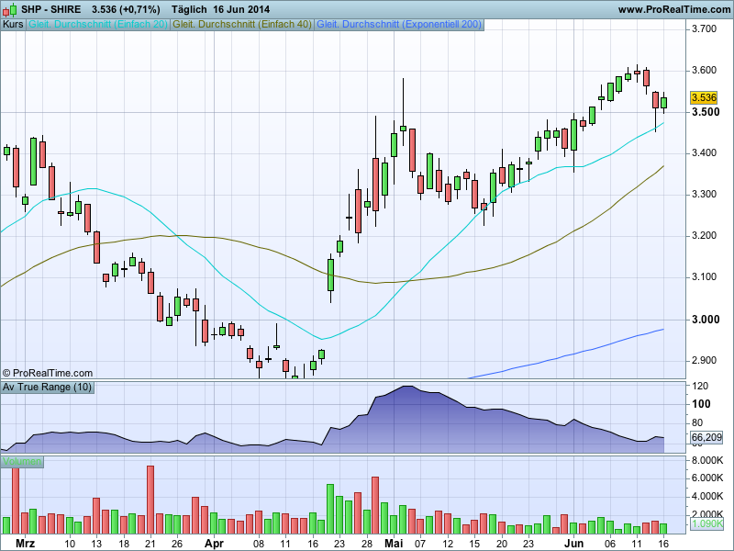Click the Täglich timeframe text
734x551 pixels.
(189, 9)
